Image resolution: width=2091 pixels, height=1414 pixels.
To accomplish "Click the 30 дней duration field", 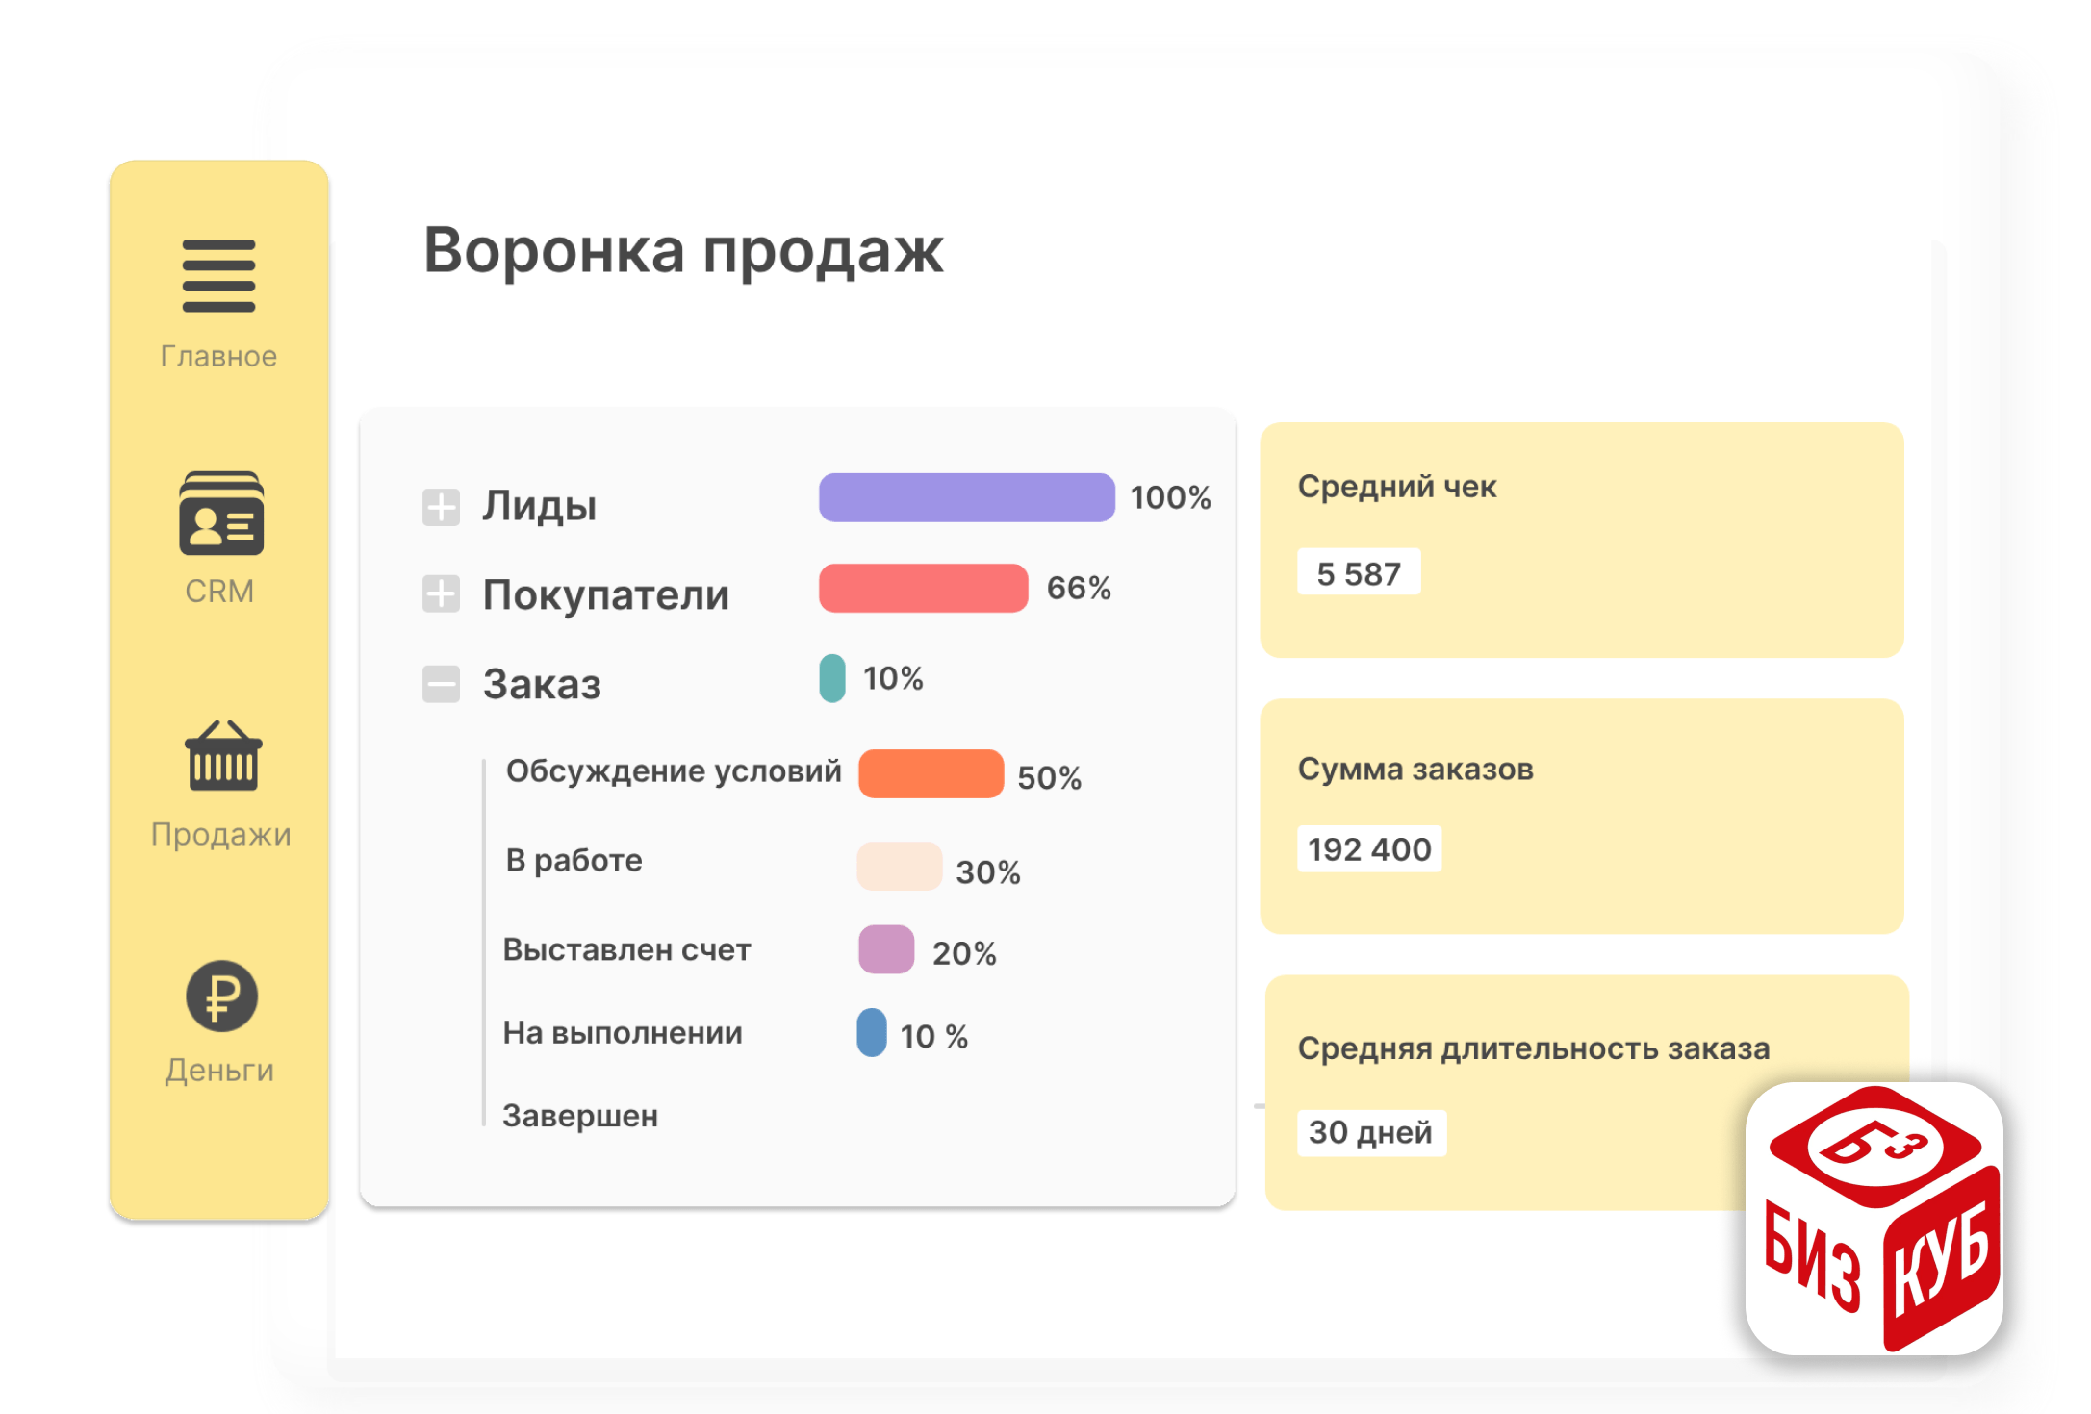I will (x=1370, y=1132).
